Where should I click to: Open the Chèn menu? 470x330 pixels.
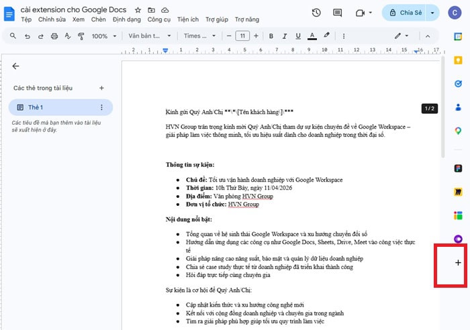click(x=99, y=20)
